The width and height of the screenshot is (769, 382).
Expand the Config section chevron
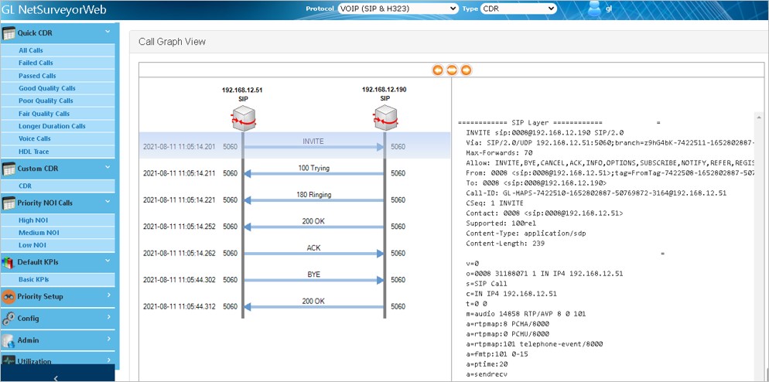[108, 317]
